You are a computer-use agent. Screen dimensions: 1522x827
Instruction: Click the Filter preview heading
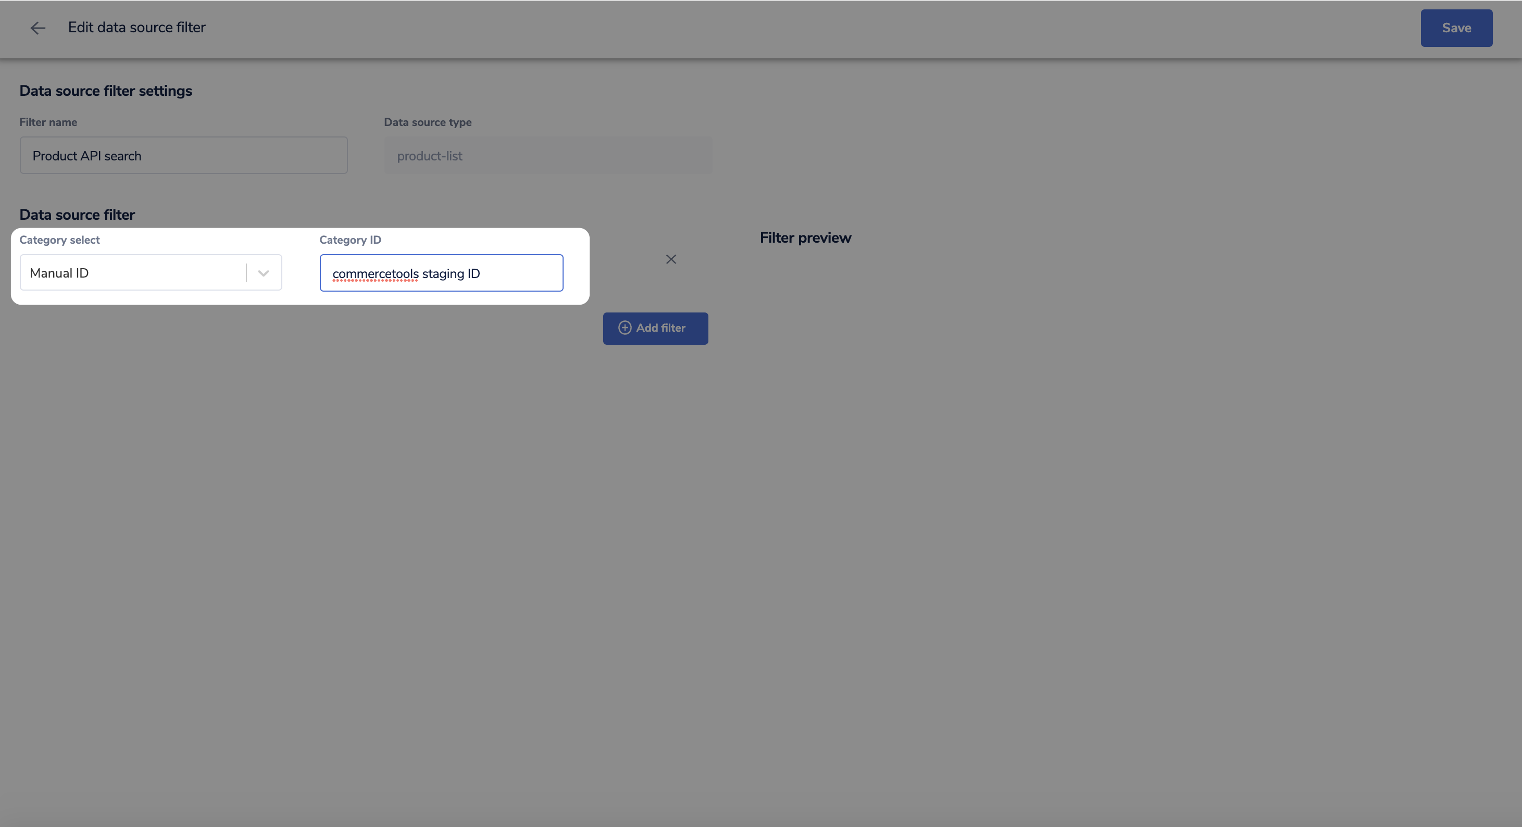pos(805,237)
